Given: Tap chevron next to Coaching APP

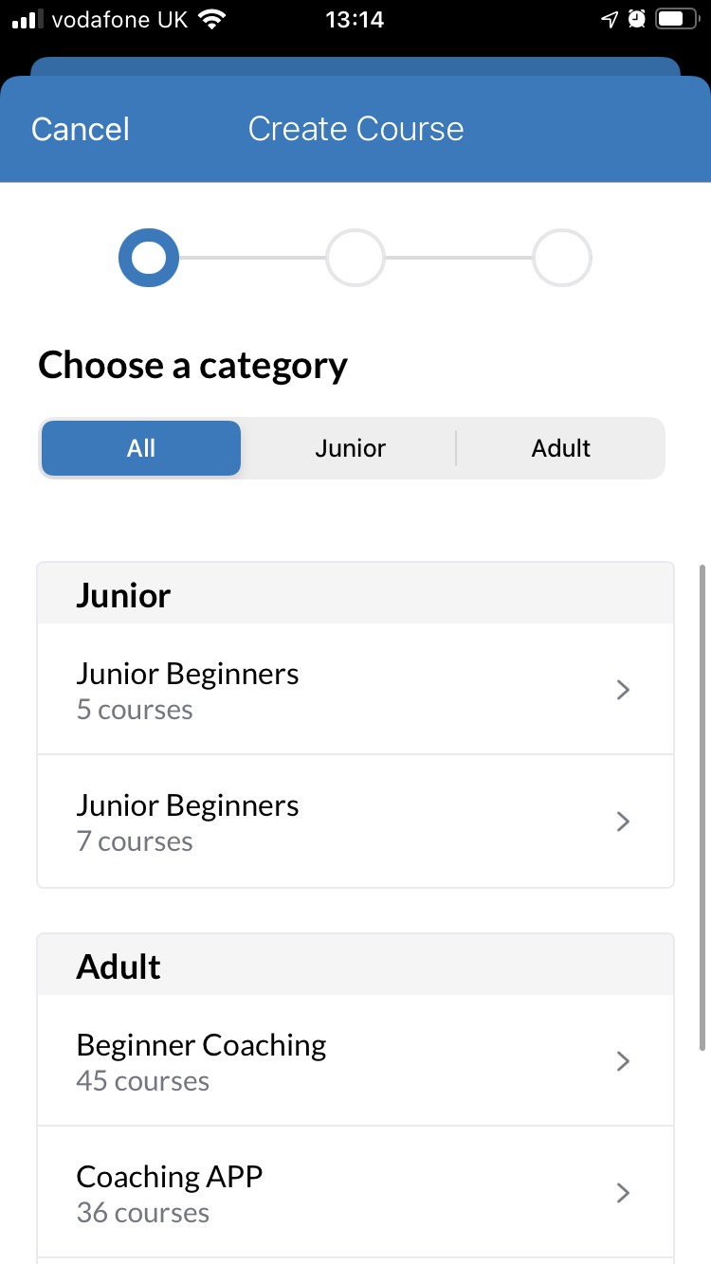Looking at the screenshot, I should (623, 1192).
